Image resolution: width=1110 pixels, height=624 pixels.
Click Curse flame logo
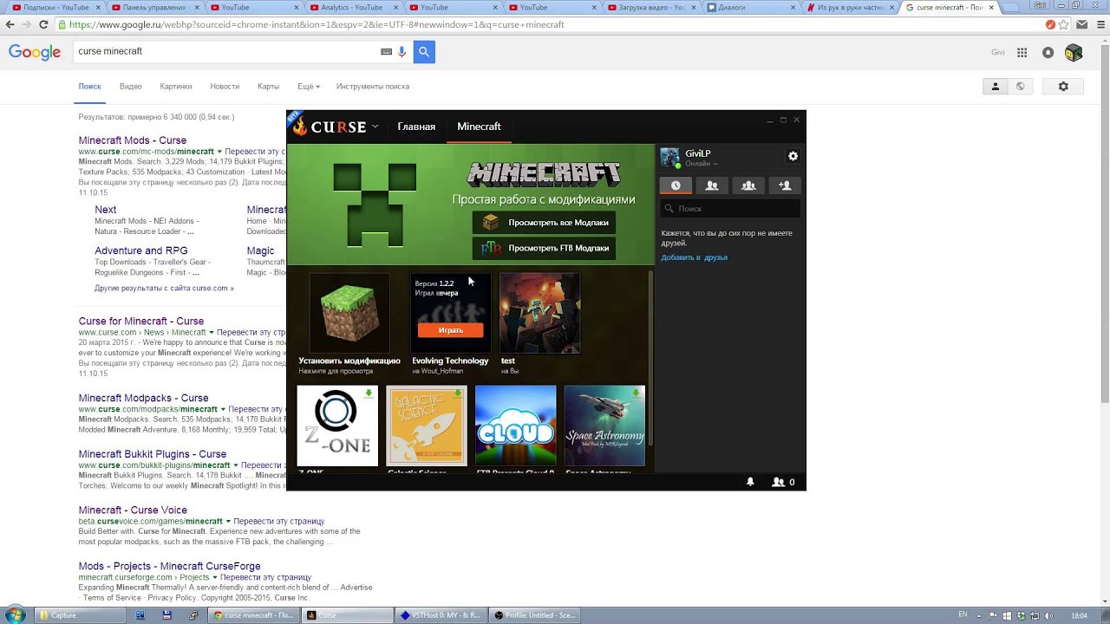[x=300, y=127]
